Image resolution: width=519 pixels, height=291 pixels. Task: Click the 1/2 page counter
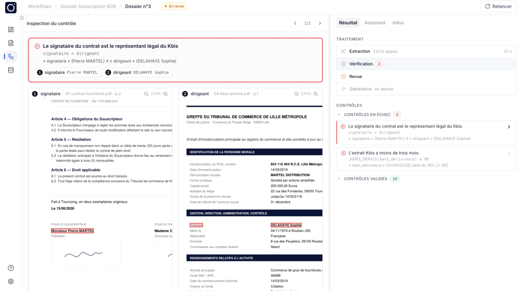pos(307,23)
